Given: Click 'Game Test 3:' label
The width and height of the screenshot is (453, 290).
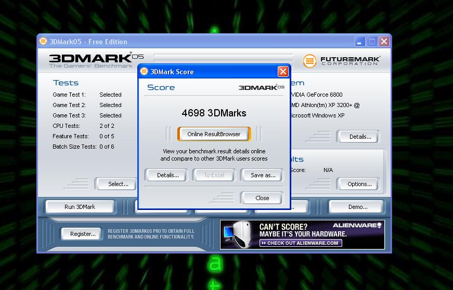Looking at the screenshot, I should [x=69, y=115].
